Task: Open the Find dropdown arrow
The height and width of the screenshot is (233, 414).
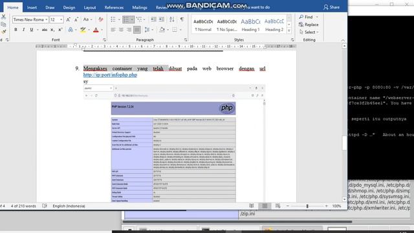Action: click(317, 17)
